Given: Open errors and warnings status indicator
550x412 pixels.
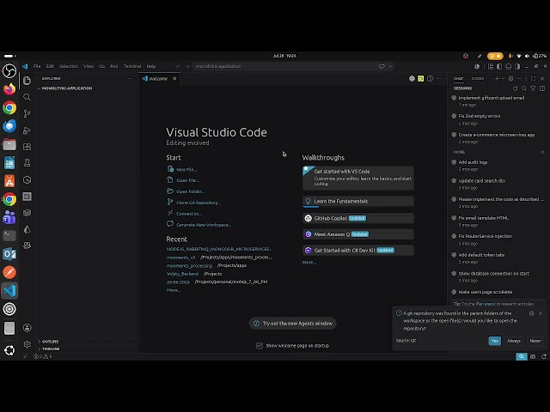Looking at the screenshot, I should [x=42, y=357].
